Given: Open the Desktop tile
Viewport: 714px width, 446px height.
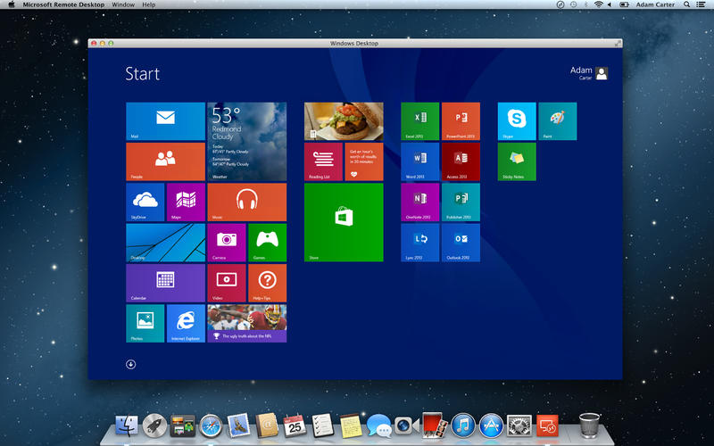Looking at the screenshot, I should pyautogui.click(x=165, y=242).
